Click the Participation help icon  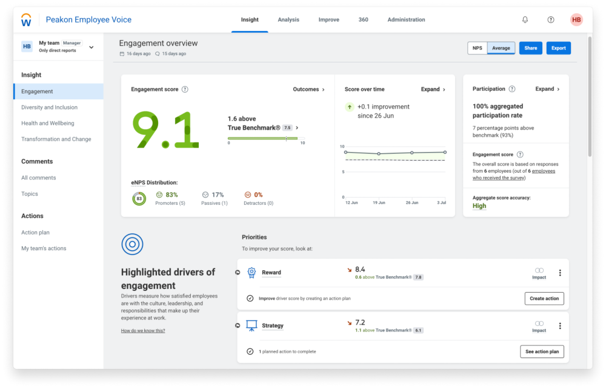pos(512,89)
